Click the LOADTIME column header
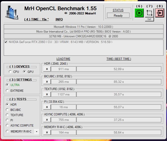The image size is (167, 141). (63, 59)
